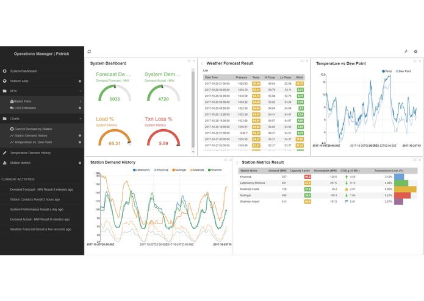
Task: Close the Station Demand History panel
Action: [231, 160]
